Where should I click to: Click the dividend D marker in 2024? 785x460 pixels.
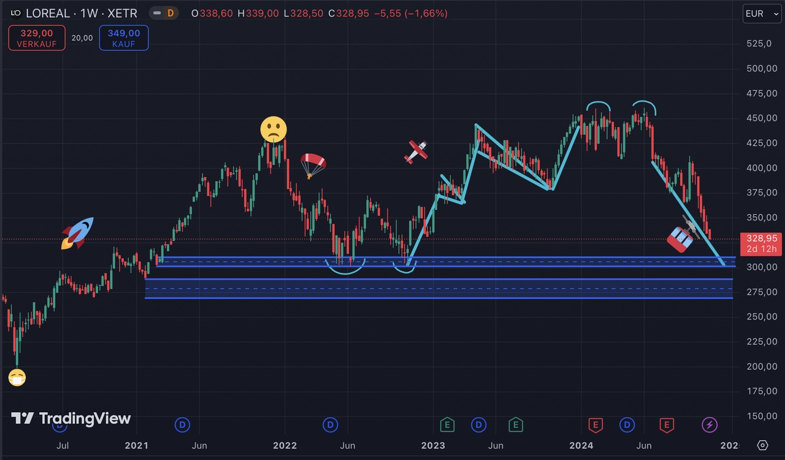[627, 424]
